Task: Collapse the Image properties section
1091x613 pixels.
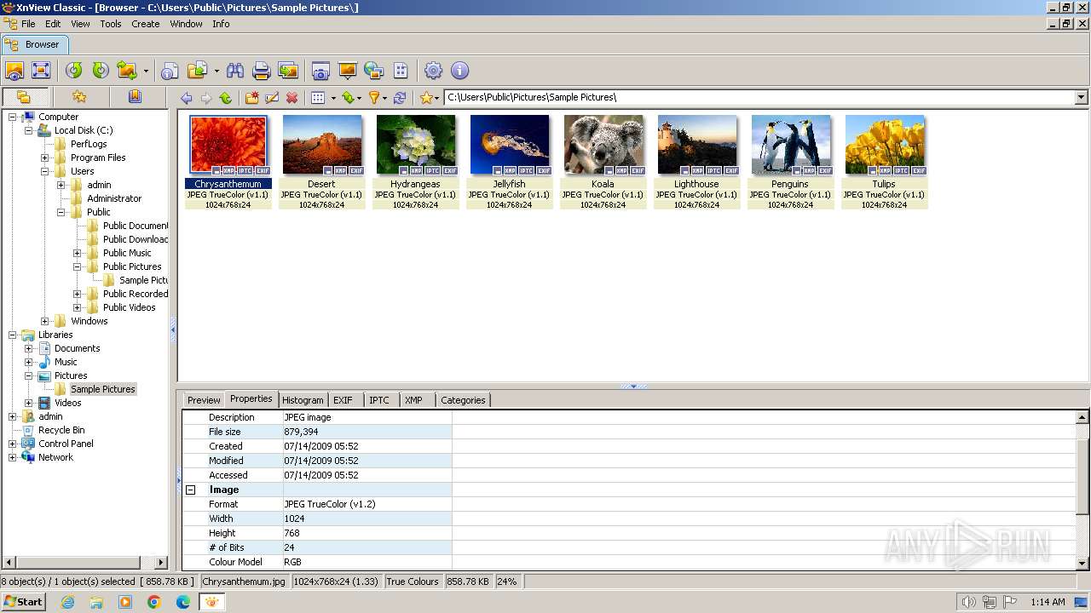Action: click(x=191, y=490)
